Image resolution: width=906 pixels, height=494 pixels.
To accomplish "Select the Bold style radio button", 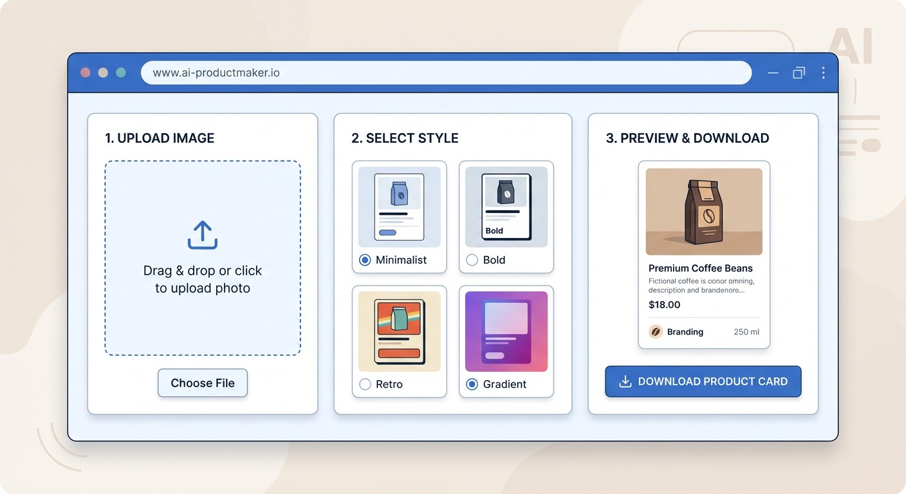I will click(x=472, y=260).
